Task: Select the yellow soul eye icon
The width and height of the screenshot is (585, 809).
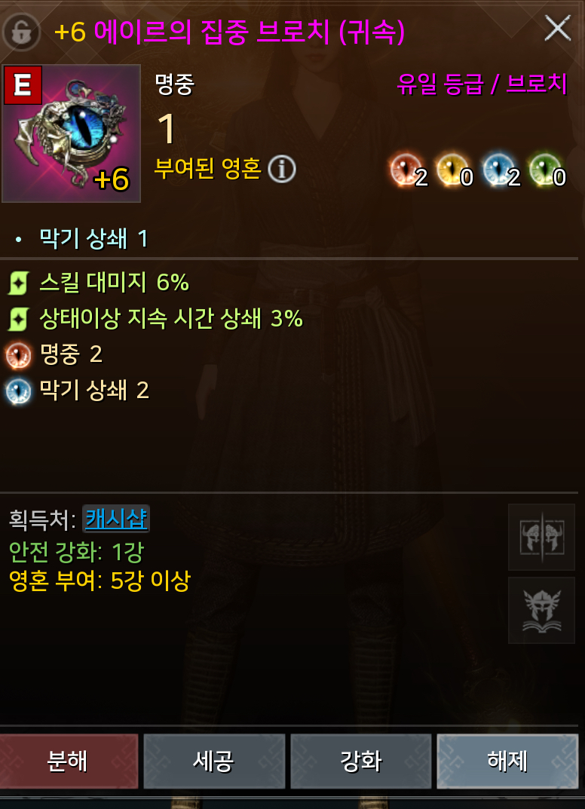Action: (x=451, y=169)
